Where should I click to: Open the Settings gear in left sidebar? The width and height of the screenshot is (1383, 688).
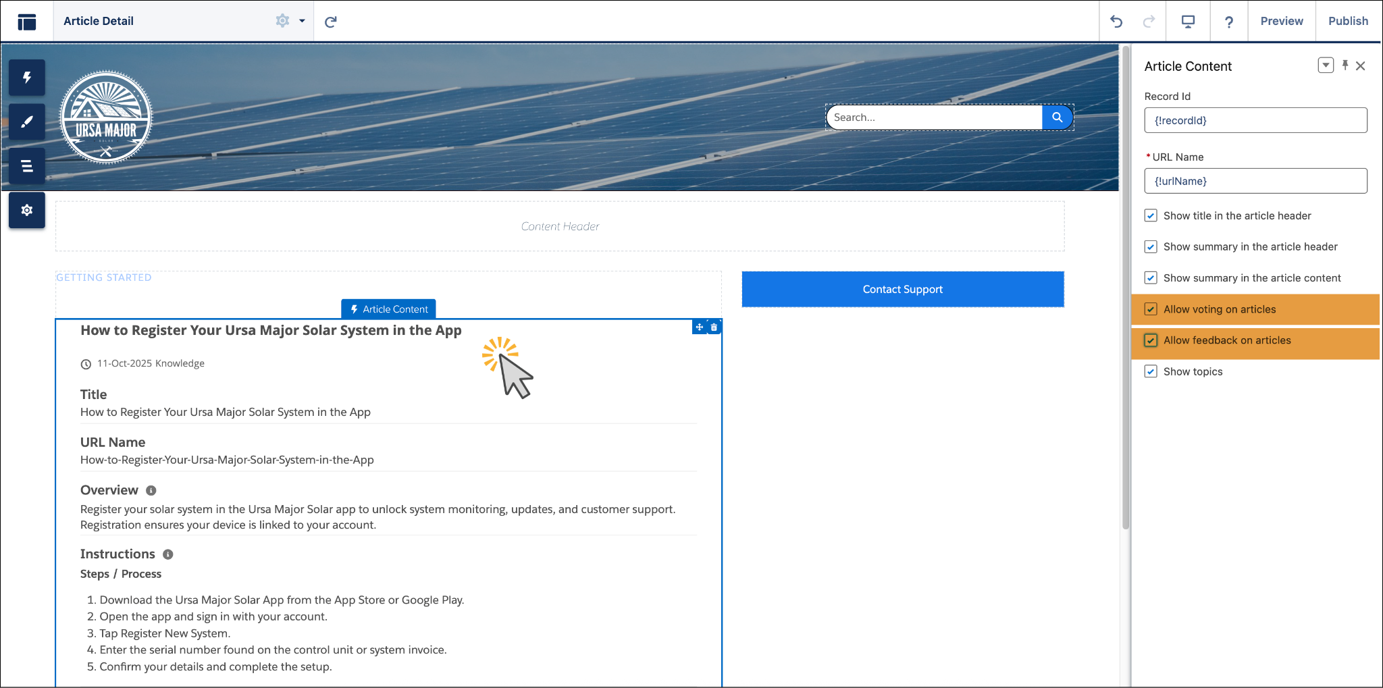pyautogui.click(x=27, y=210)
